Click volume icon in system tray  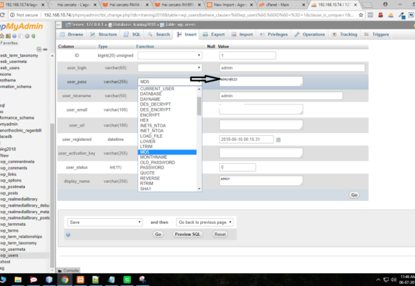coord(394,280)
